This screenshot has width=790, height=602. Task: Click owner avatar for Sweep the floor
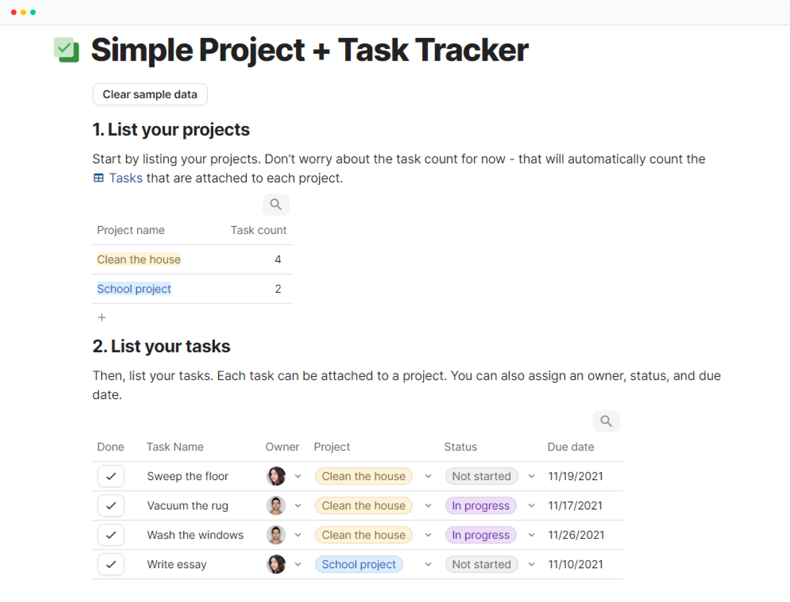tap(276, 476)
